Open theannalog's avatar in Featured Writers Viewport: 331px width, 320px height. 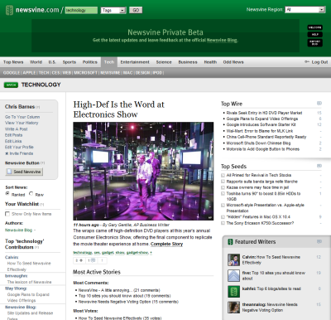pos(233,308)
